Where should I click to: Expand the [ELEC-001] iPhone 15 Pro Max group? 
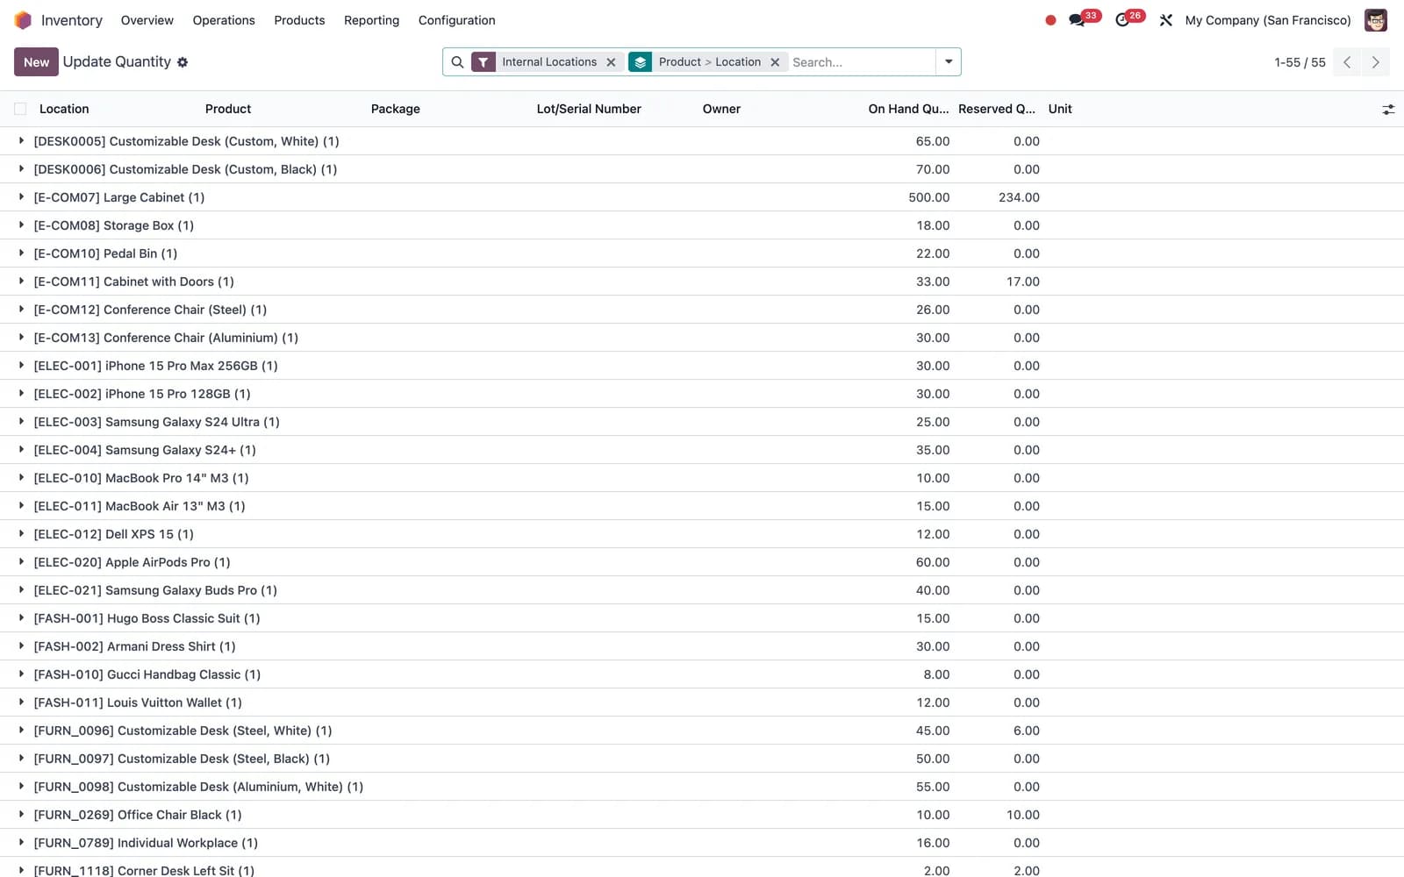21,366
